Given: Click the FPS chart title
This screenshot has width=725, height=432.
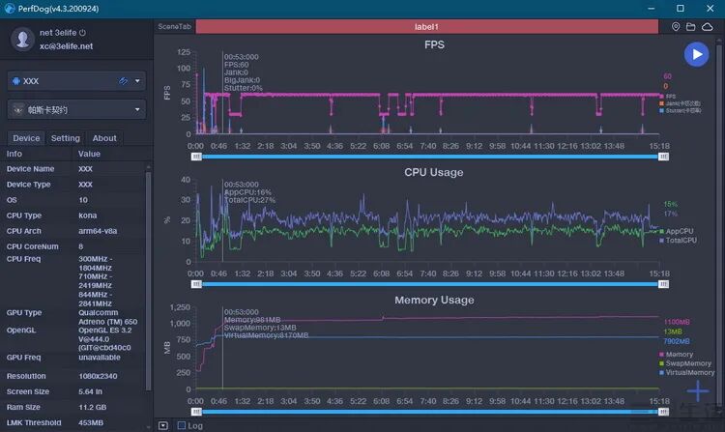Looking at the screenshot, I should tap(434, 44).
